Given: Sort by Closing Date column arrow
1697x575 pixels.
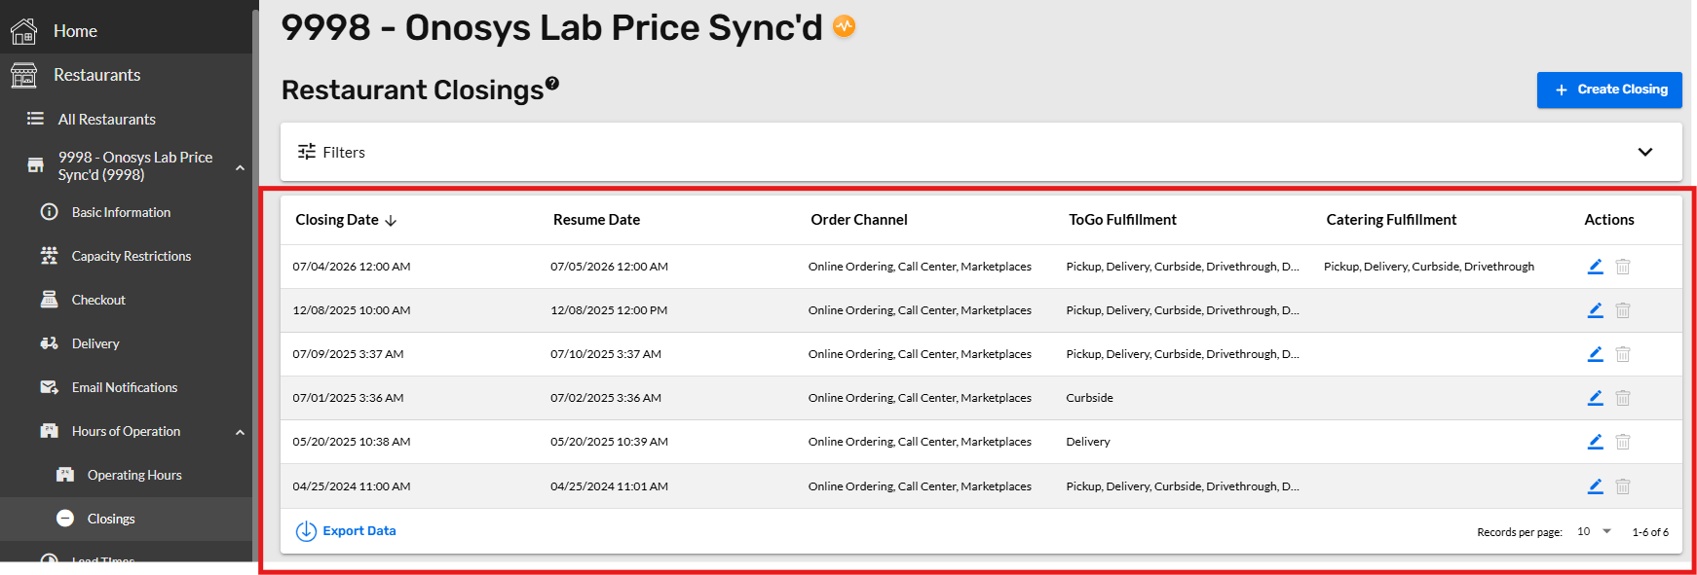Looking at the screenshot, I should click(x=391, y=221).
